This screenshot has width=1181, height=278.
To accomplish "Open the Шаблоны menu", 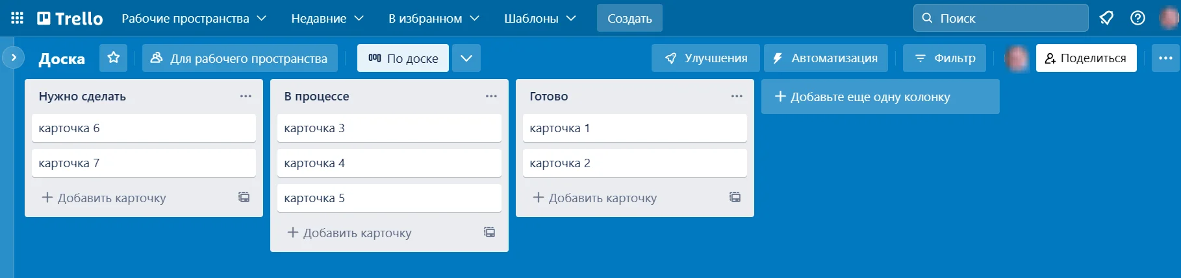I will pyautogui.click(x=540, y=18).
